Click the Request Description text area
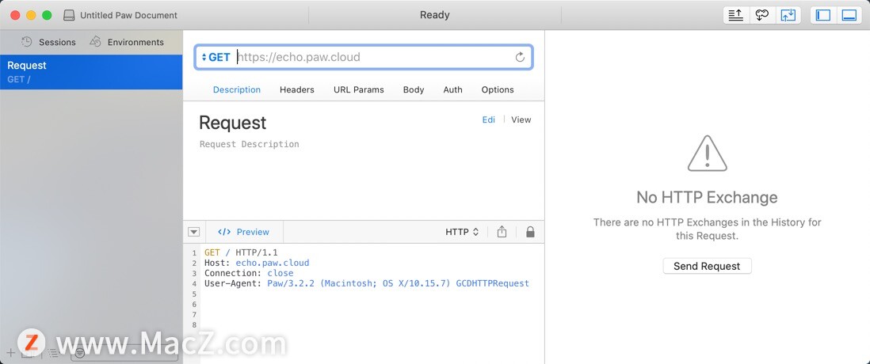This screenshot has height=364, width=870. tap(249, 144)
